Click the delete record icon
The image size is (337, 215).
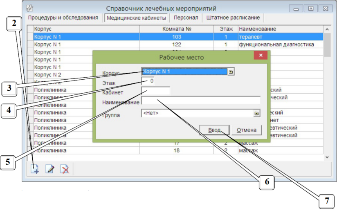pos(64,169)
